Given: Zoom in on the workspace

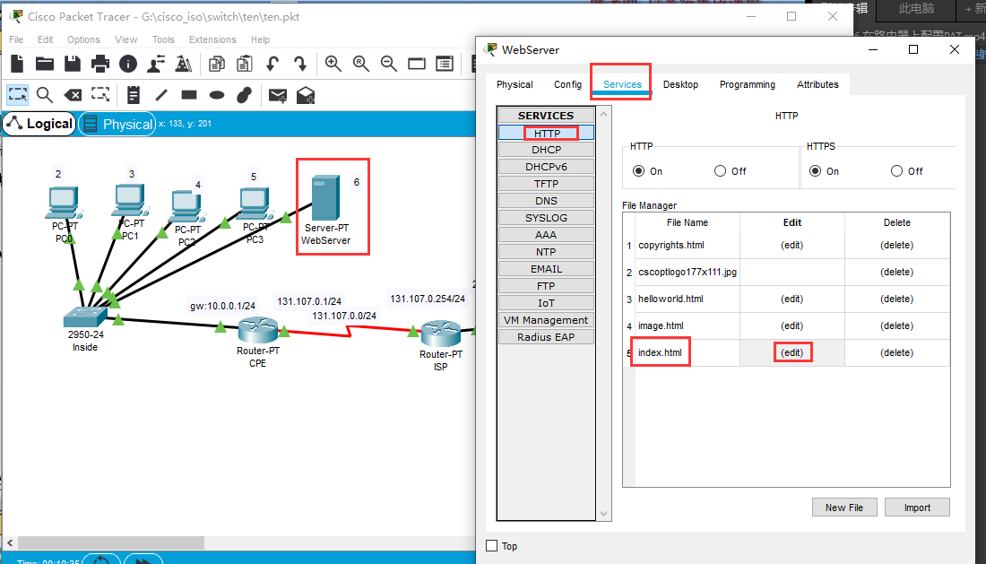Looking at the screenshot, I should tap(333, 64).
